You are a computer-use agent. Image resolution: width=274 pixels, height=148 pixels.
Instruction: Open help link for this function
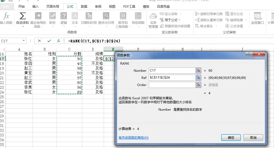pos(133,137)
